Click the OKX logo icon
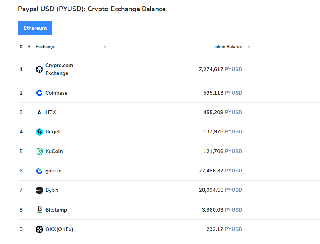 pyautogui.click(x=39, y=229)
